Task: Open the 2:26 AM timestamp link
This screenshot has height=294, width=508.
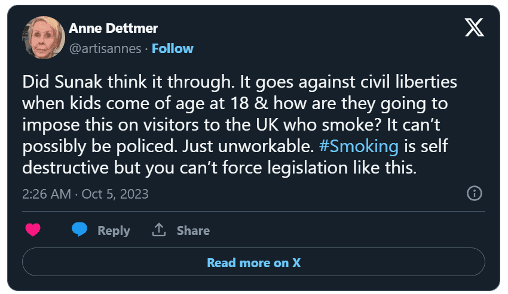Action: (x=47, y=194)
